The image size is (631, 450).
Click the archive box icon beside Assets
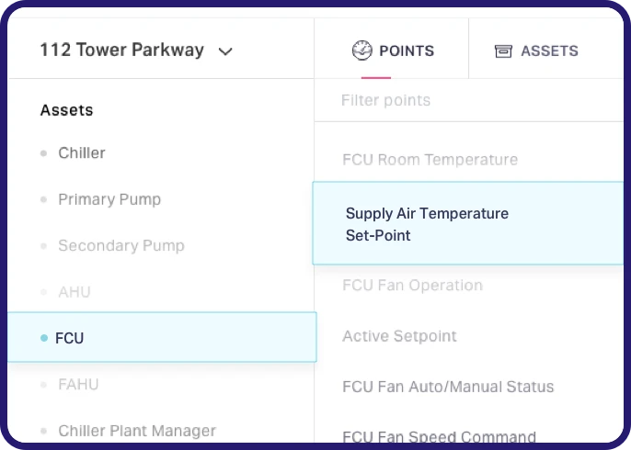503,51
